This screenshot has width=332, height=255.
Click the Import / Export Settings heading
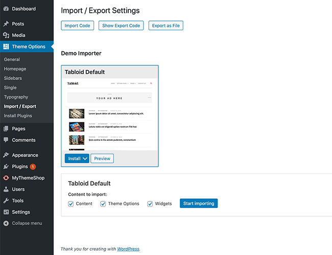point(100,11)
